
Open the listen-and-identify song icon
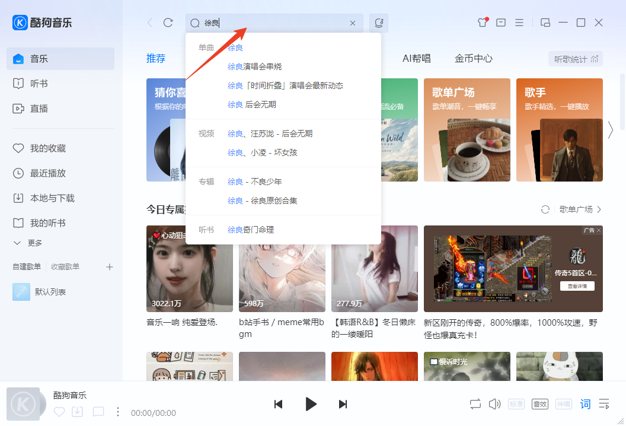pyautogui.click(x=379, y=23)
